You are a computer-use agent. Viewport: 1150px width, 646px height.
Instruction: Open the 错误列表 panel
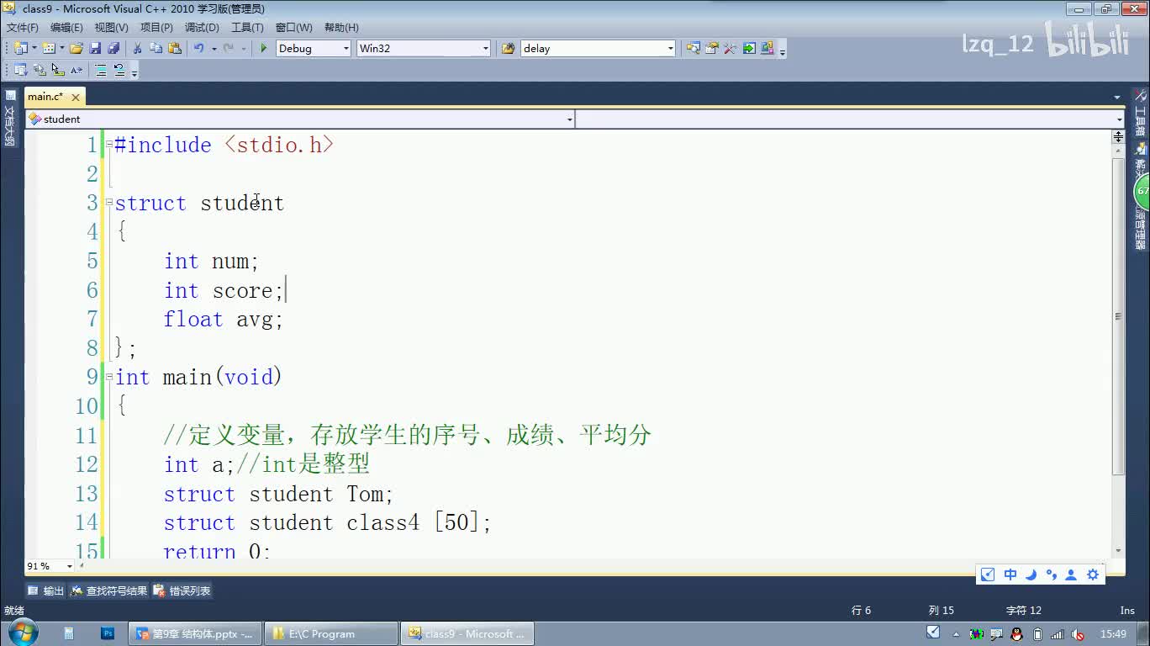coord(182,591)
